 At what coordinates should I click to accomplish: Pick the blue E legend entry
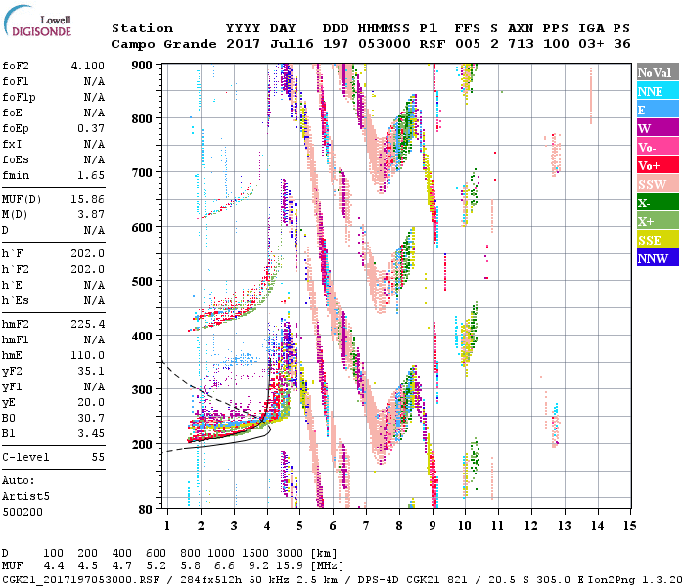pyautogui.click(x=657, y=110)
